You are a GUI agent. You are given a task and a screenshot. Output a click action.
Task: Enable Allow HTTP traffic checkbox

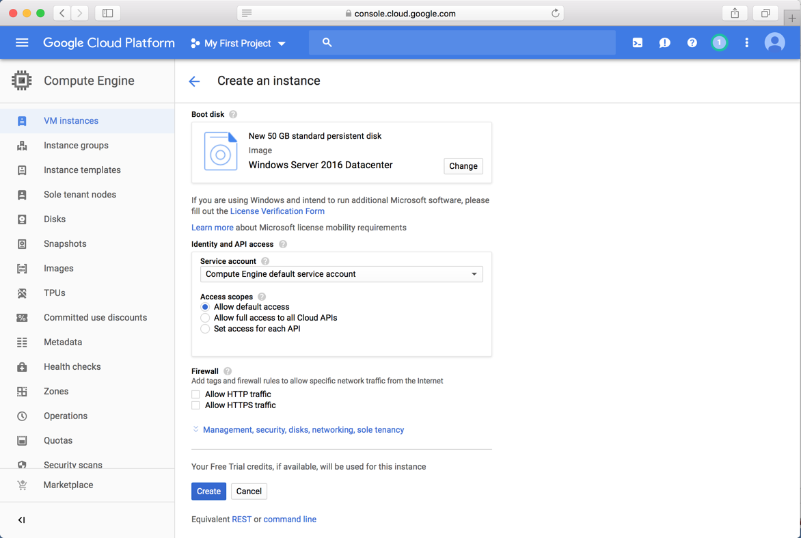[x=196, y=394]
